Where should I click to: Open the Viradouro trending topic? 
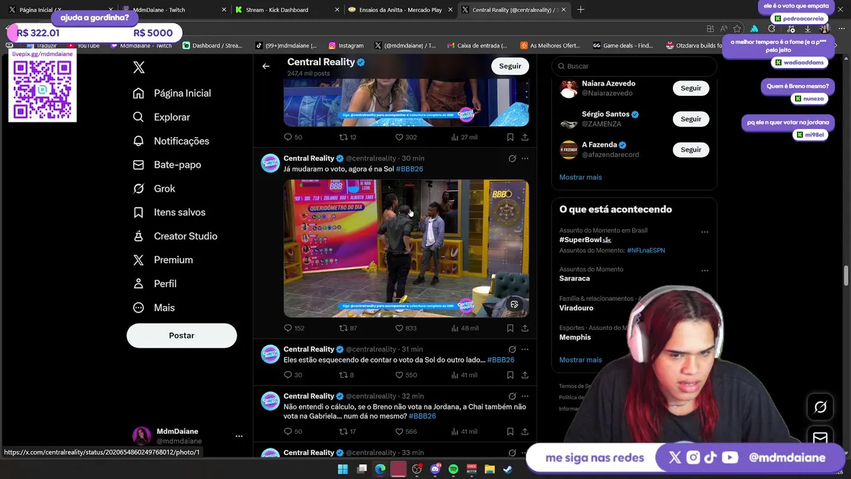click(576, 307)
